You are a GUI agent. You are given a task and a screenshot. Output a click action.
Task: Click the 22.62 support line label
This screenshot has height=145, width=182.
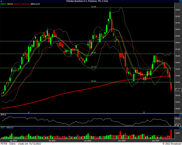click(94, 81)
